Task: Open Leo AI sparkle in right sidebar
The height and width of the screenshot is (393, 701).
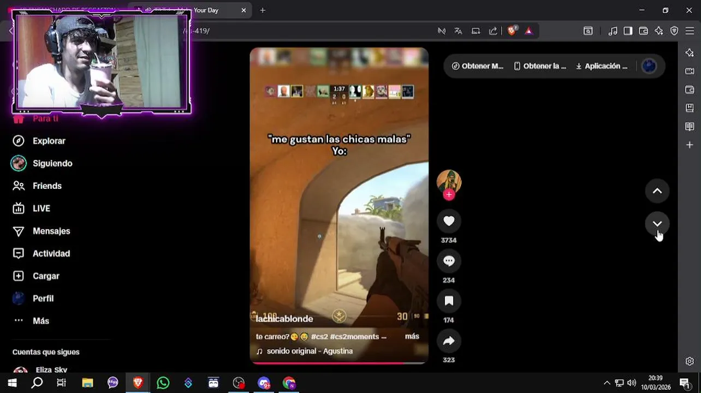Action: click(x=690, y=52)
